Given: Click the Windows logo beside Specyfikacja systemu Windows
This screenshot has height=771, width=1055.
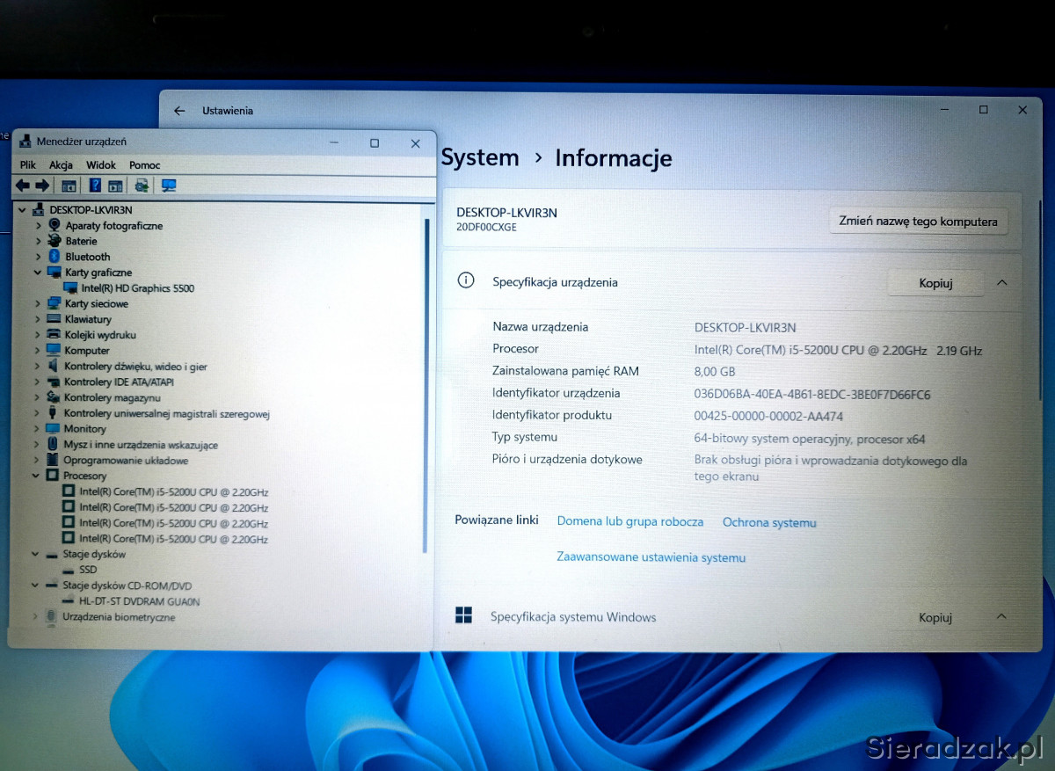Looking at the screenshot, I should pyautogui.click(x=463, y=615).
